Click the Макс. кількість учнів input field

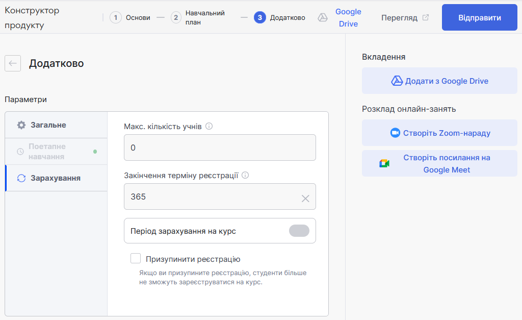[220, 147]
